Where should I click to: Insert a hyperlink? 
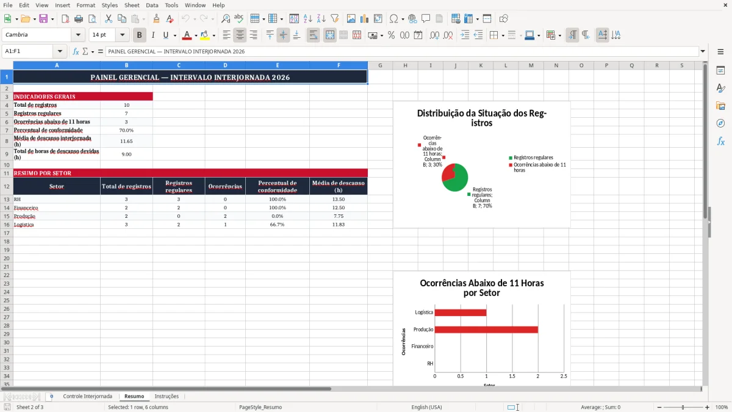coord(412,19)
